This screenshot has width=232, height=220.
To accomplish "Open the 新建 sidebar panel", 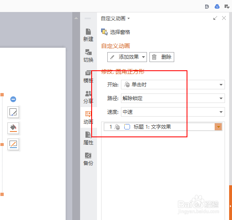I will (x=88, y=35).
